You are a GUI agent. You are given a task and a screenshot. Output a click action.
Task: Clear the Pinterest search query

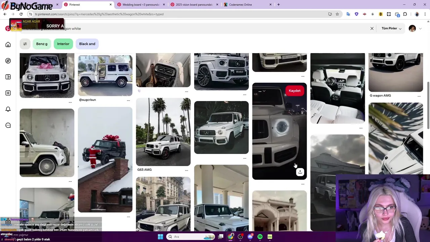(372, 29)
